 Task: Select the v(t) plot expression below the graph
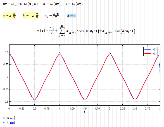(x=9, y=123)
